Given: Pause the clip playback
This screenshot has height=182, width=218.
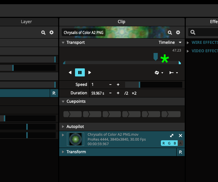Looking at the screenshot, I should pos(80,73).
